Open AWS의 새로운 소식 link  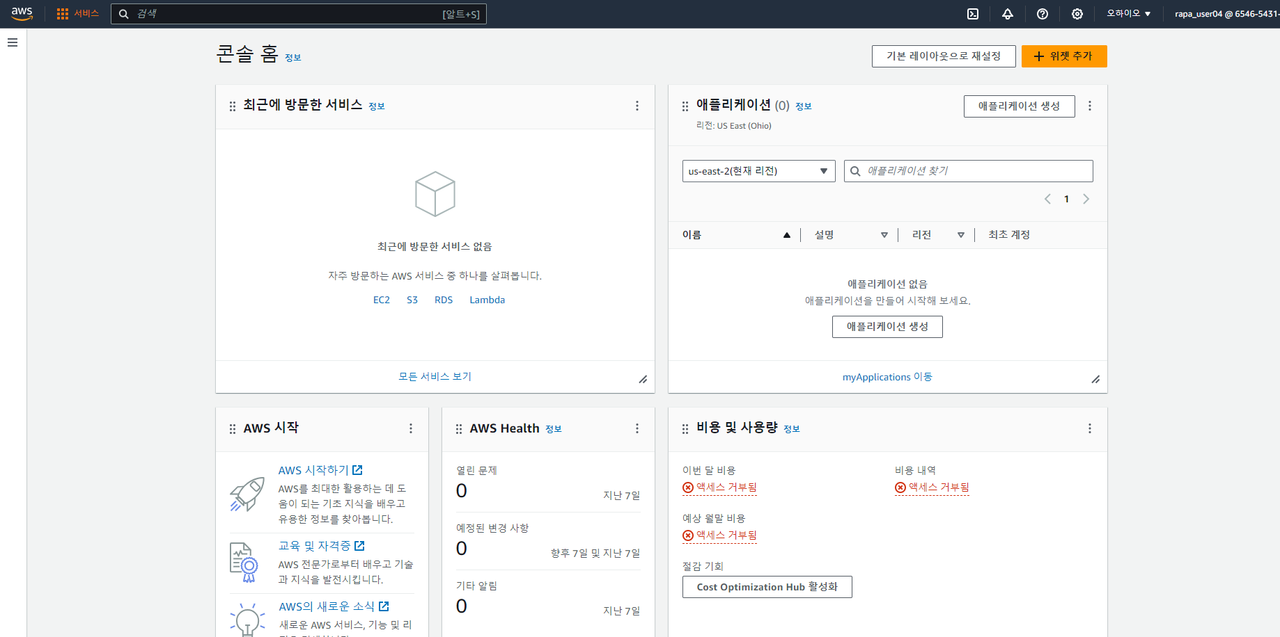tap(334, 606)
